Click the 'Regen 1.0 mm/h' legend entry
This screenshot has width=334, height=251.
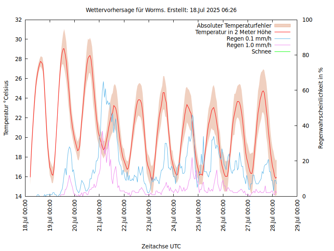tap(249, 45)
